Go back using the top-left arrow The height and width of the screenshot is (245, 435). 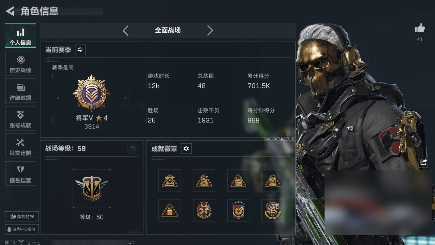coord(10,11)
